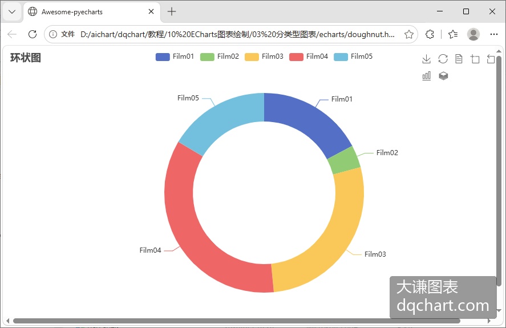Screen dimensions: 506x328
Task: View site information icon in address bar
Action: coord(53,34)
